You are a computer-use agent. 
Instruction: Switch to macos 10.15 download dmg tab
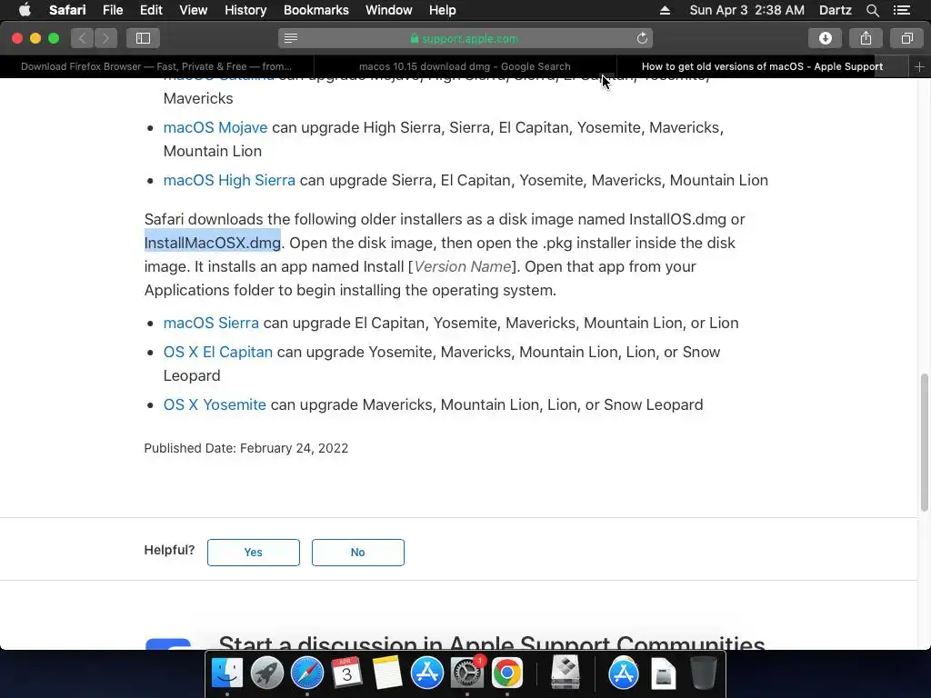click(x=465, y=66)
